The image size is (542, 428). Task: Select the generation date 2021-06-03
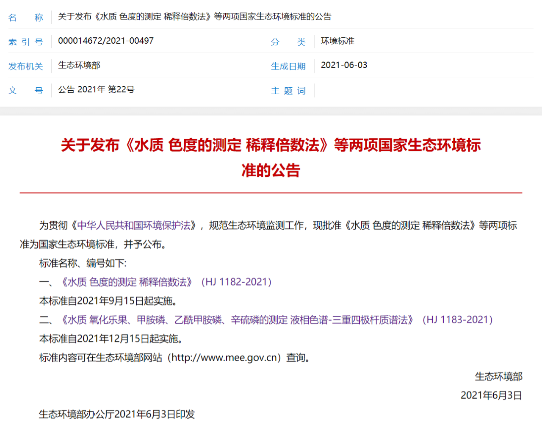pyautogui.click(x=344, y=65)
